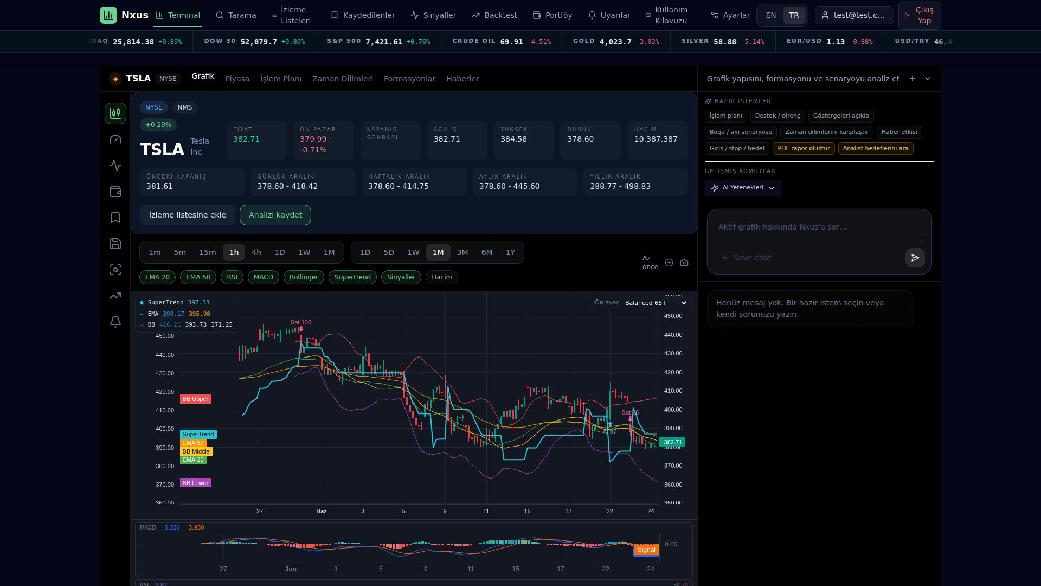This screenshot has height=586, width=1041.
Task: Open the bookmark sidebar icon
Action: pyautogui.click(x=115, y=218)
